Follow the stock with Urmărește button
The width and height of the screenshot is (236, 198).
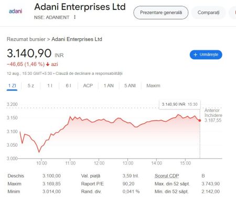click(x=206, y=54)
